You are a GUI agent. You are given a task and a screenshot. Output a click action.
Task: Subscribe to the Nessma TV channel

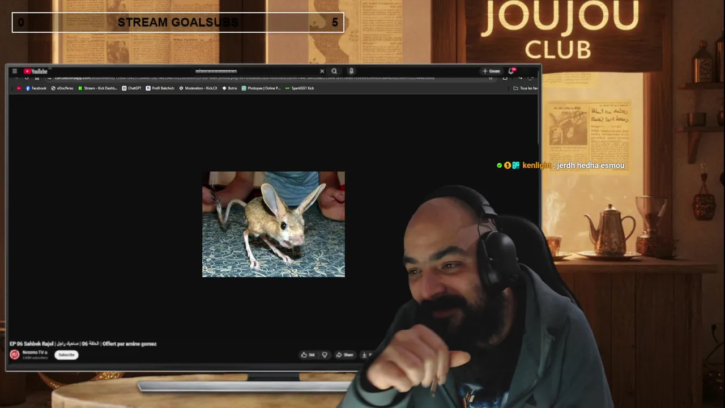[66, 355]
